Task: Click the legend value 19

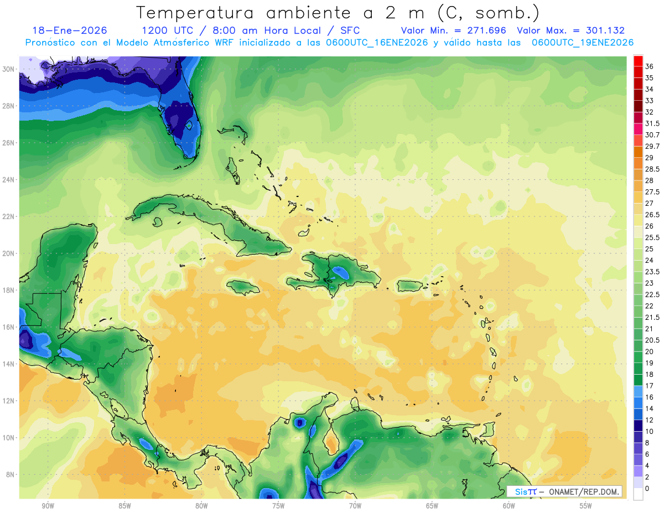Action: pyautogui.click(x=650, y=363)
